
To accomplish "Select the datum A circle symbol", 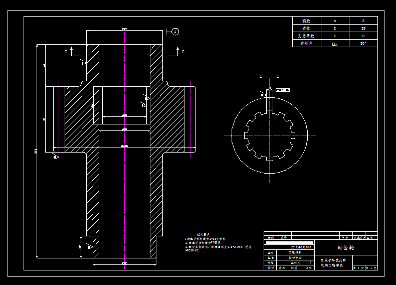I will [x=175, y=32].
